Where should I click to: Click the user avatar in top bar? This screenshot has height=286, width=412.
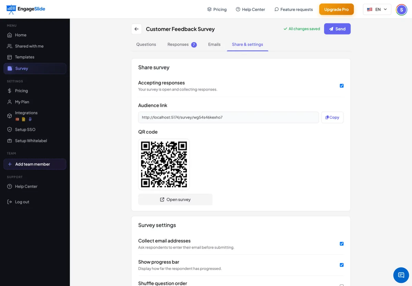(x=401, y=10)
